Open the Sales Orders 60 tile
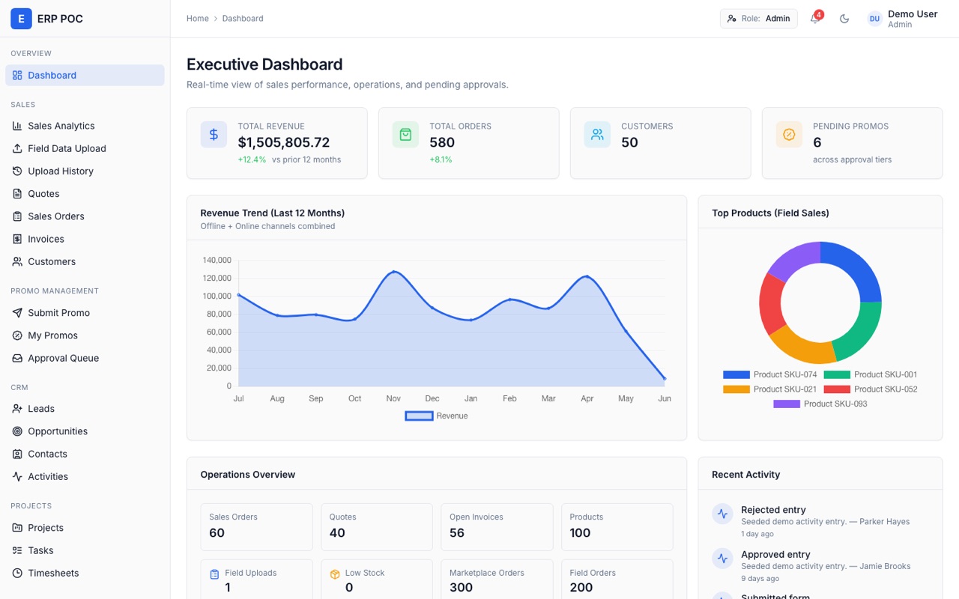 click(256, 527)
